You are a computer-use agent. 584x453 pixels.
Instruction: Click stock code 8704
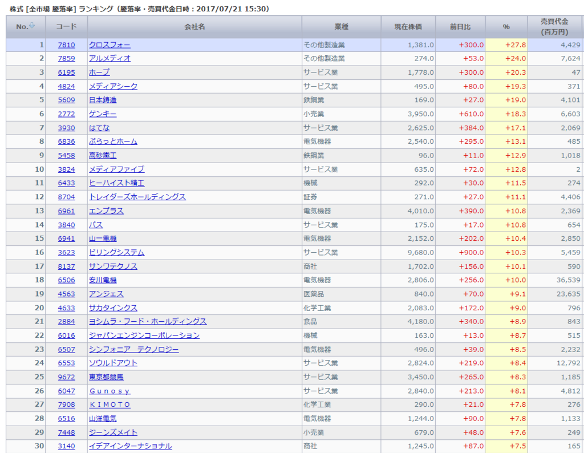tap(66, 197)
